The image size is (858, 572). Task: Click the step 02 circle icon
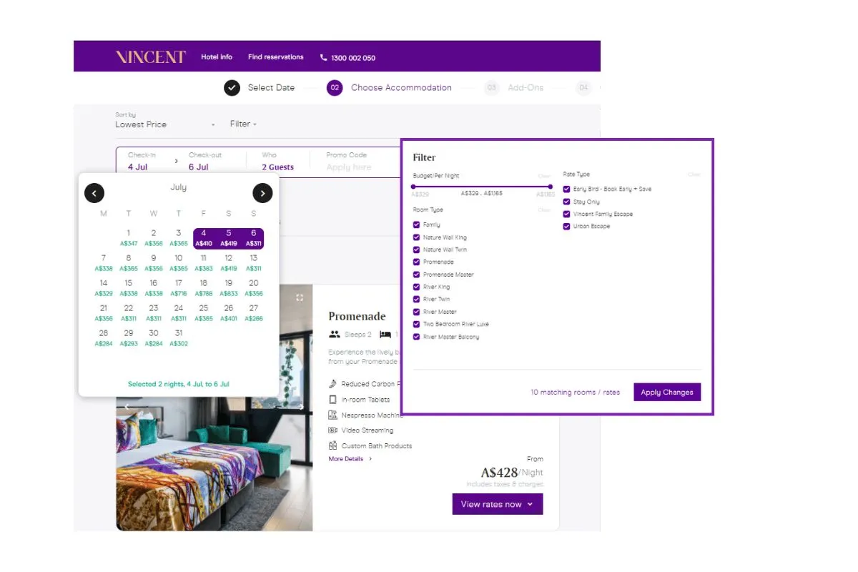(x=335, y=88)
